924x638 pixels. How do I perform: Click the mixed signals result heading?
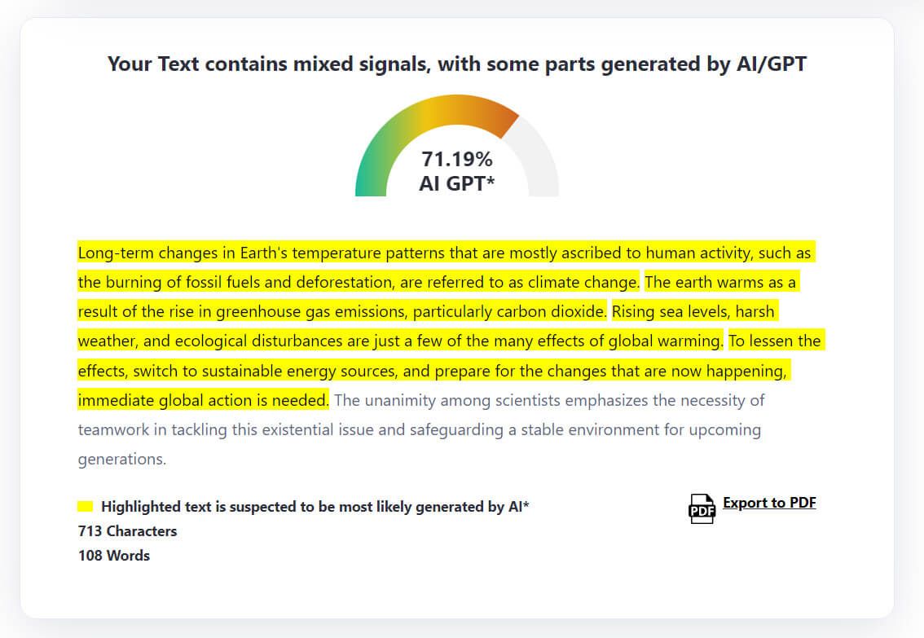coord(456,64)
